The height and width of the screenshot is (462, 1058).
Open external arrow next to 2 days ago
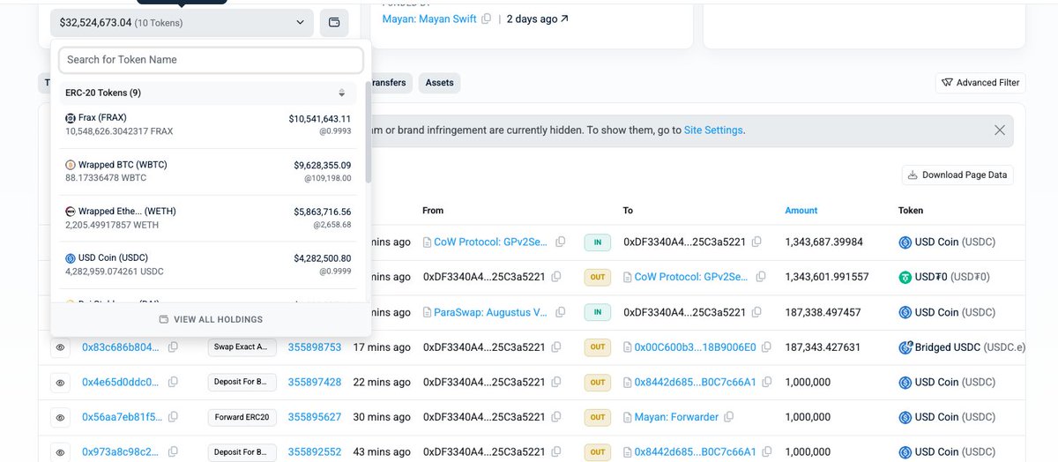[564, 19]
